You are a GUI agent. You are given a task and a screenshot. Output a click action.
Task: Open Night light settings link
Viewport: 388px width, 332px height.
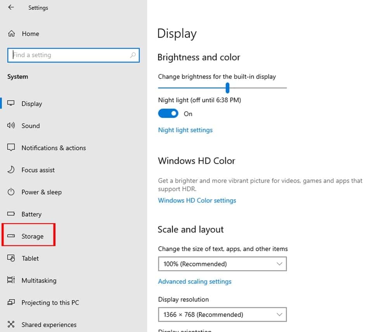tap(185, 130)
